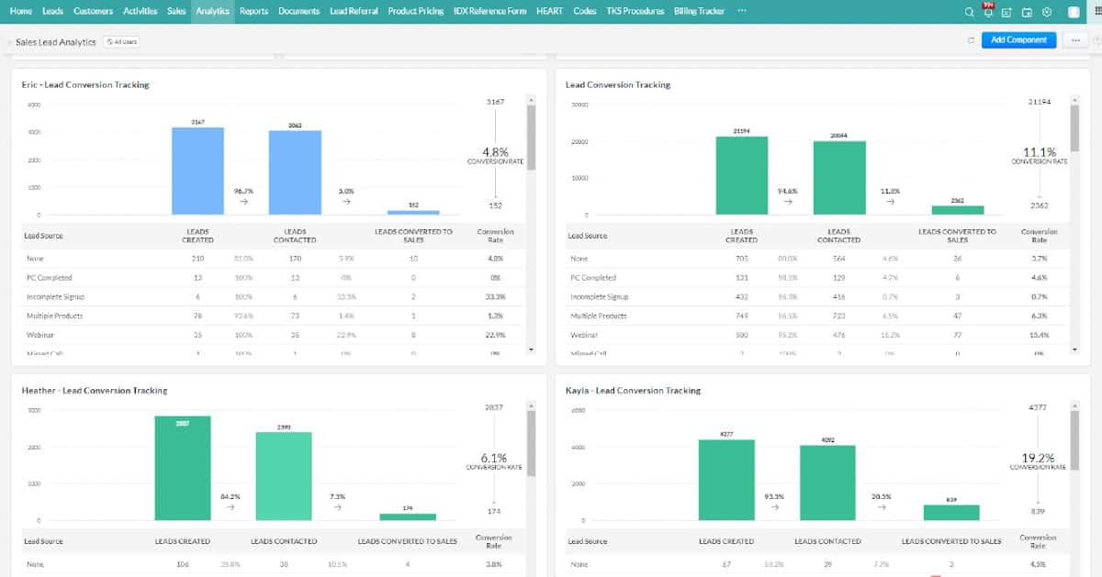The width and height of the screenshot is (1102, 577).
Task: Click the green bar labeled 21194
Action: pos(742,175)
